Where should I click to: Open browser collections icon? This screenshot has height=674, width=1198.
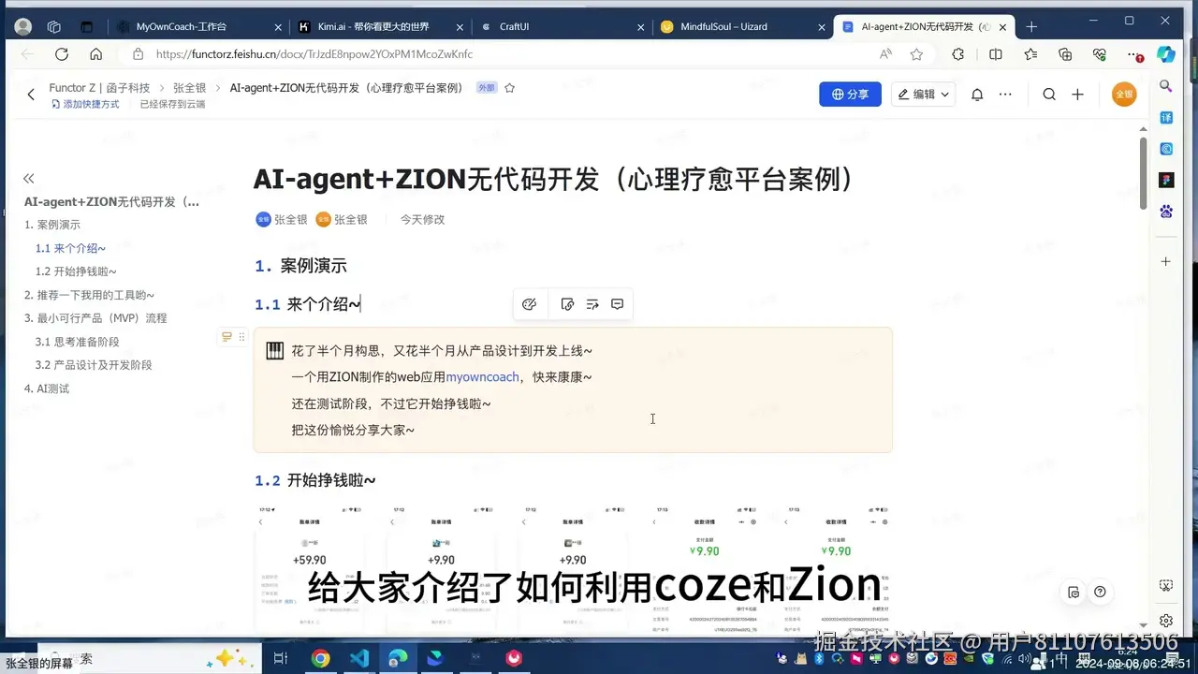click(1066, 54)
